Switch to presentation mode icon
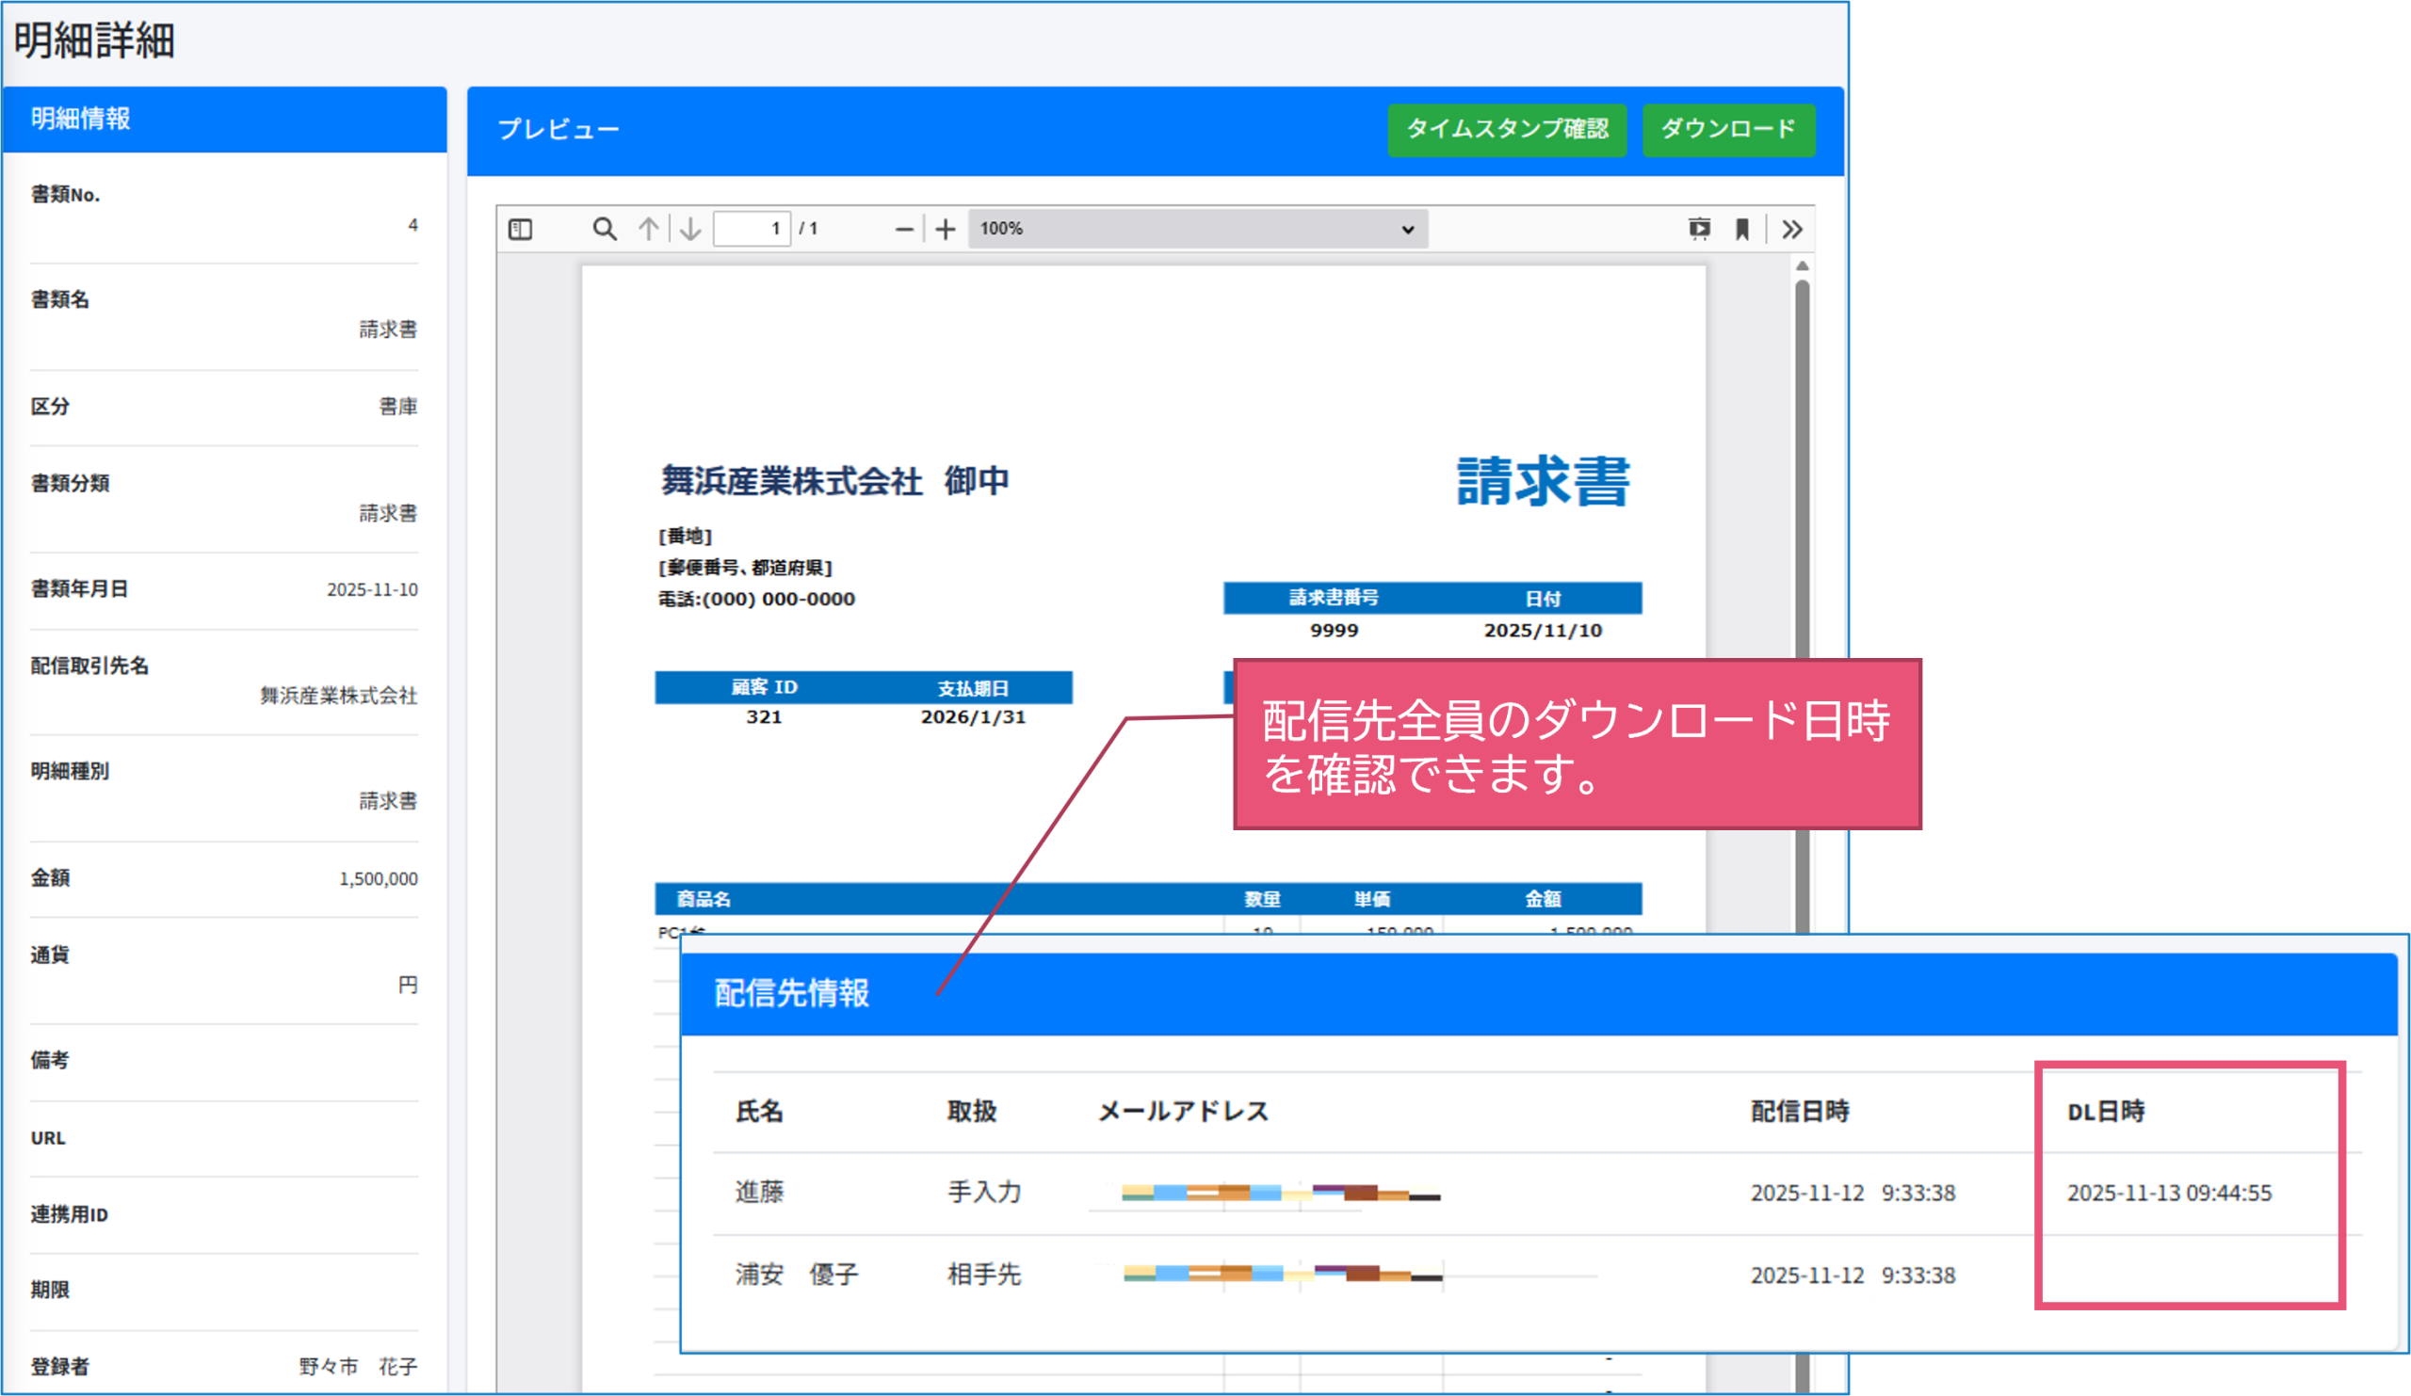2411x1396 pixels. pos(1699,230)
